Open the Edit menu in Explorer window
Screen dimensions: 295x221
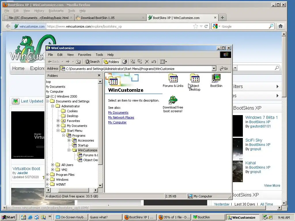tap(60, 55)
